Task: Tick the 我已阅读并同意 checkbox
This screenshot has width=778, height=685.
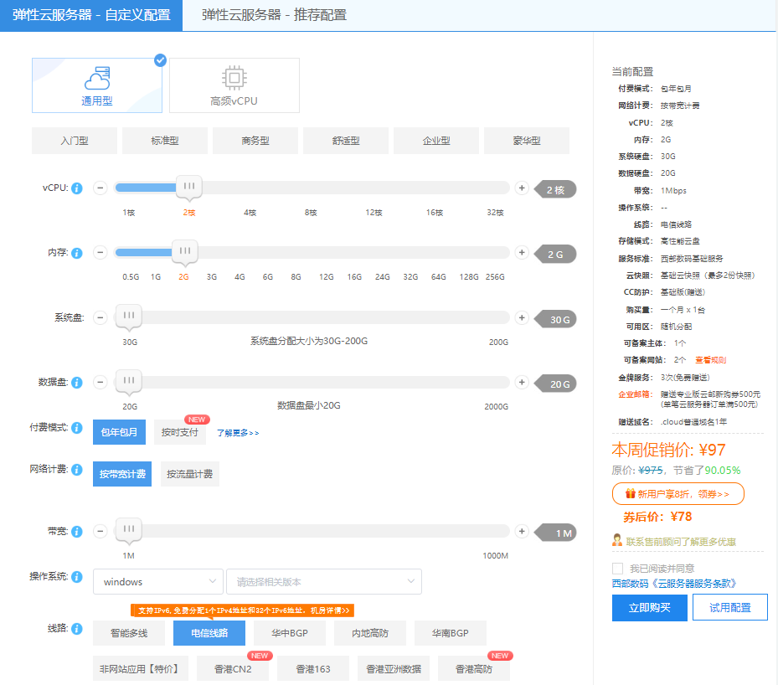Action: pyautogui.click(x=618, y=569)
